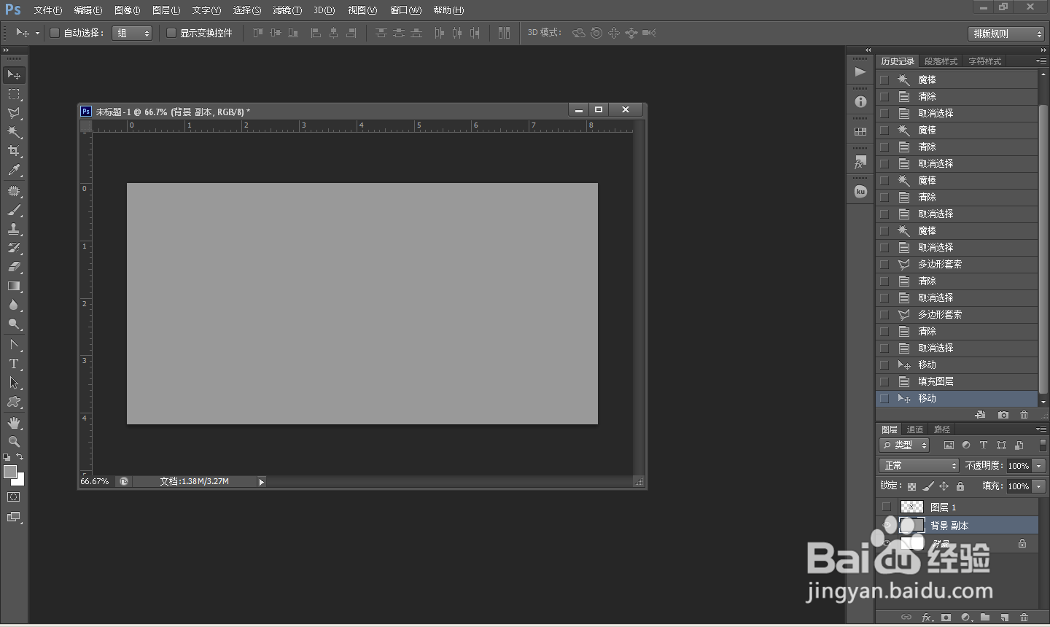The width and height of the screenshot is (1050, 627).
Task: Select the Polygonal Lasso tool
Action: click(x=14, y=113)
